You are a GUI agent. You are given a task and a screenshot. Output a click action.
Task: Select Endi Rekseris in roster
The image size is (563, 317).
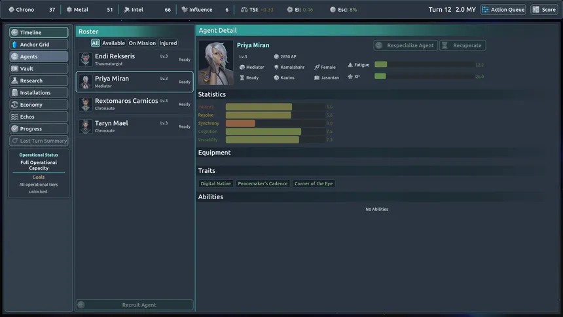click(x=135, y=60)
